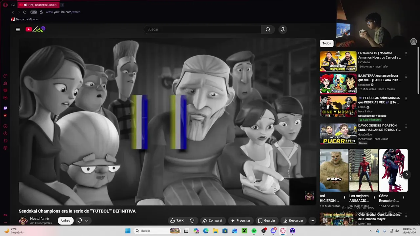Open options for 'Así HICIERON' short
Viewport: 420px width, 236px height.
(x=345, y=198)
